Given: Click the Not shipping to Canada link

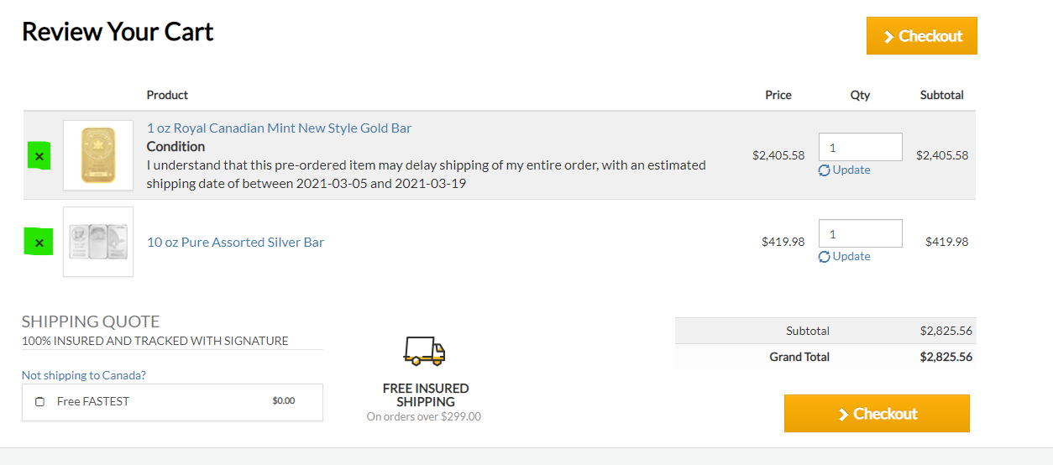Looking at the screenshot, I should 84,375.
